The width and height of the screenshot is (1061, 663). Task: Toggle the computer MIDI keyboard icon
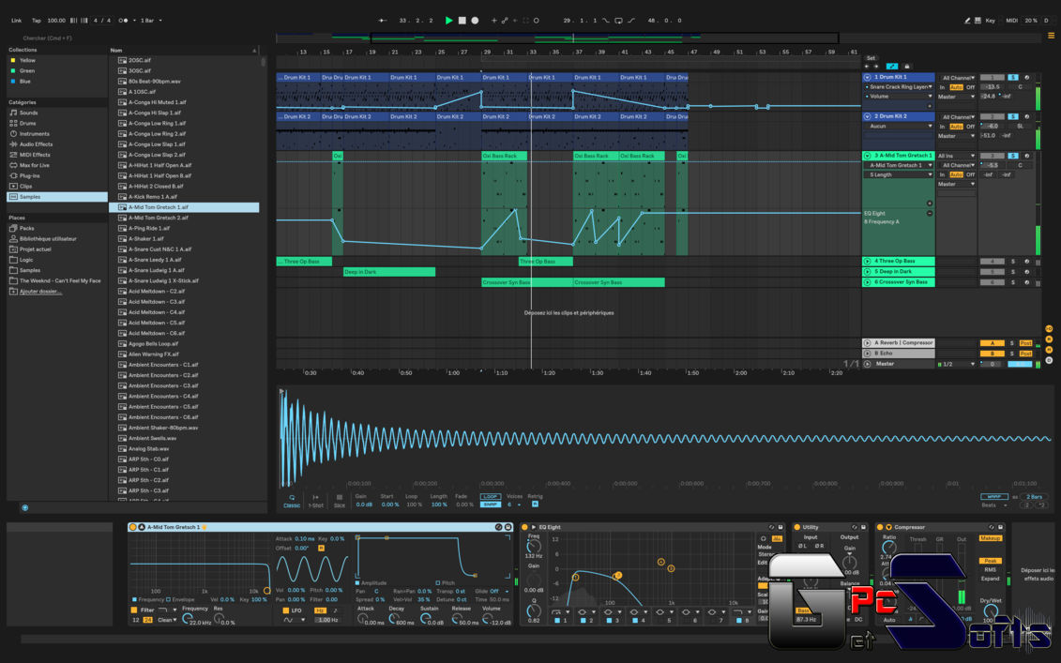pos(978,21)
